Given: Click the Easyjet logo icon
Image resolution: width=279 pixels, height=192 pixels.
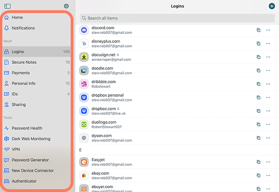Looking at the screenshot, I should (x=84, y=162).
